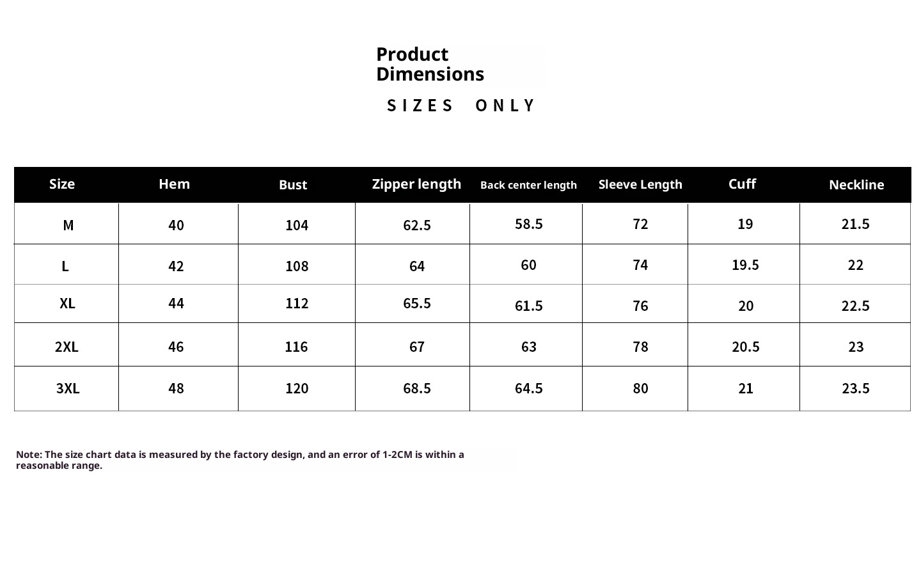
Task: Select the 68.5 zipper length cell
Action: [417, 388]
